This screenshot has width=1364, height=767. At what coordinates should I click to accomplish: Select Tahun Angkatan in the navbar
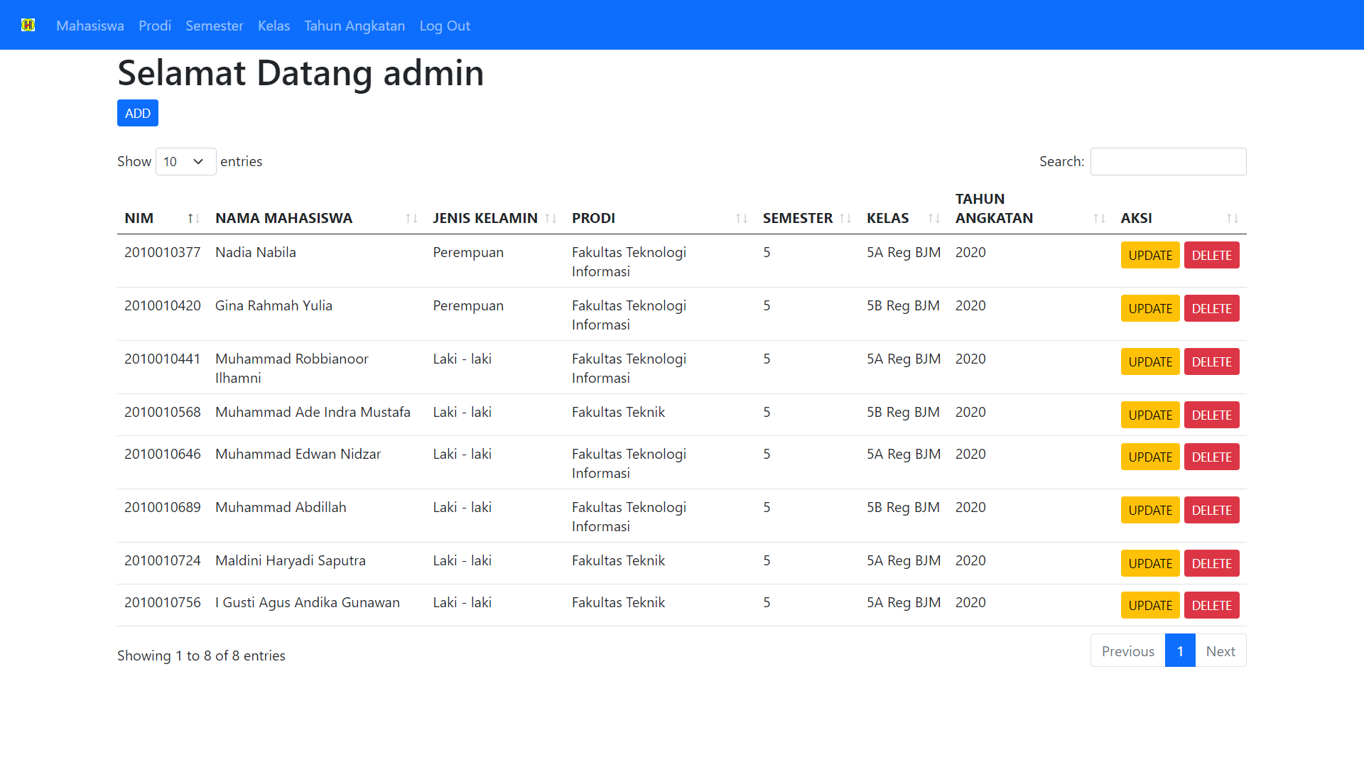tap(354, 26)
